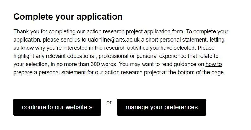Click the 'continue to our website' button
The height and width of the screenshot is (130, 251).
57,107
